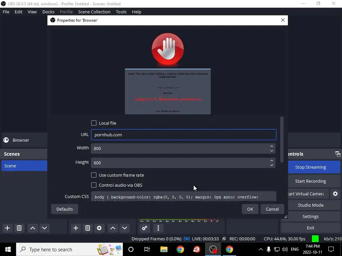This screenshot has width=342, height=256.
Task: Move scene down with arrow icon
Action: pyautogui.click(x=44, y=228)
